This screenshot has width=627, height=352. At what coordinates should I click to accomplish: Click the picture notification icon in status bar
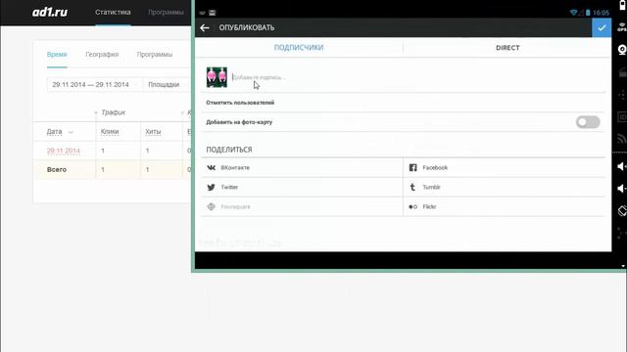(x=213, y=13)
